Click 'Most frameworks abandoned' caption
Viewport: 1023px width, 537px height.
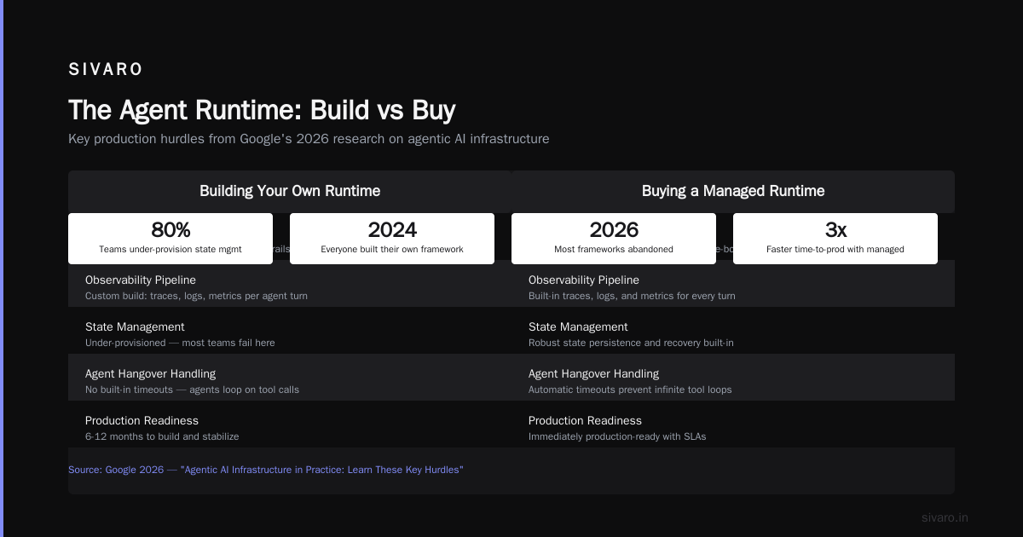point(614,250)
